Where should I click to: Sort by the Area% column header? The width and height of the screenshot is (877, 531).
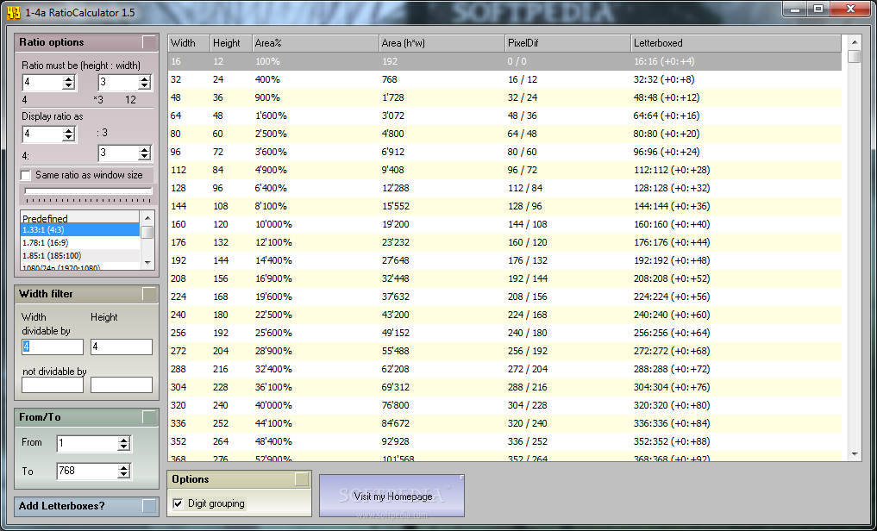(x=316, y=43)
